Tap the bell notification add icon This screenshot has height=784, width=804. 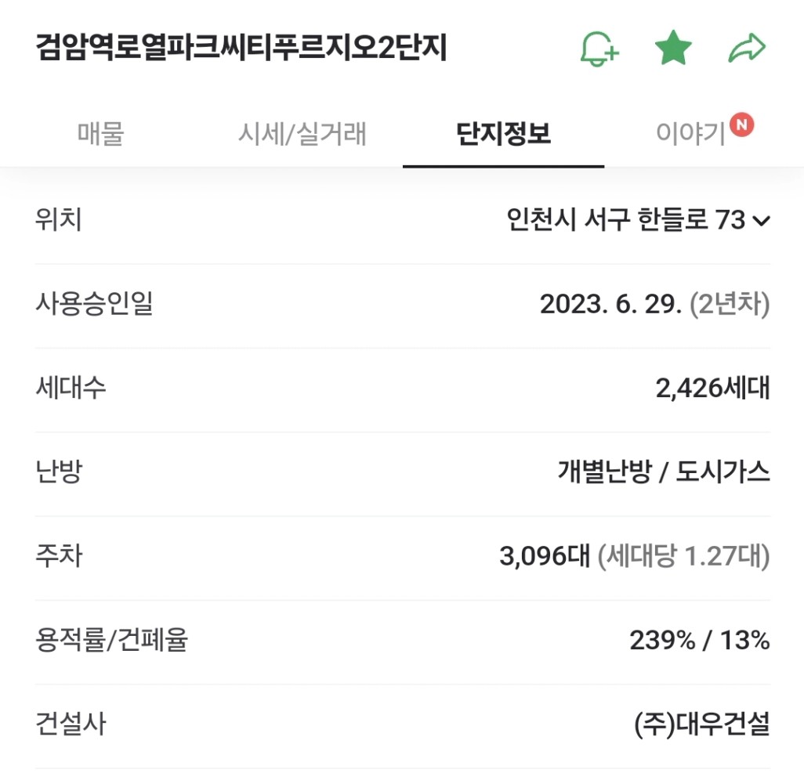click(x=599, y=49)
